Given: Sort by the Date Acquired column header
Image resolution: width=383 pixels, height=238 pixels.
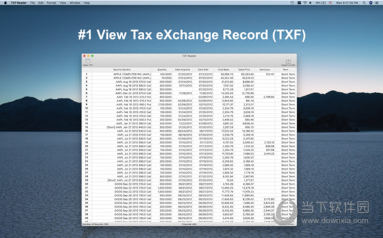Looking at the screenshot, I should coord(183,70).
